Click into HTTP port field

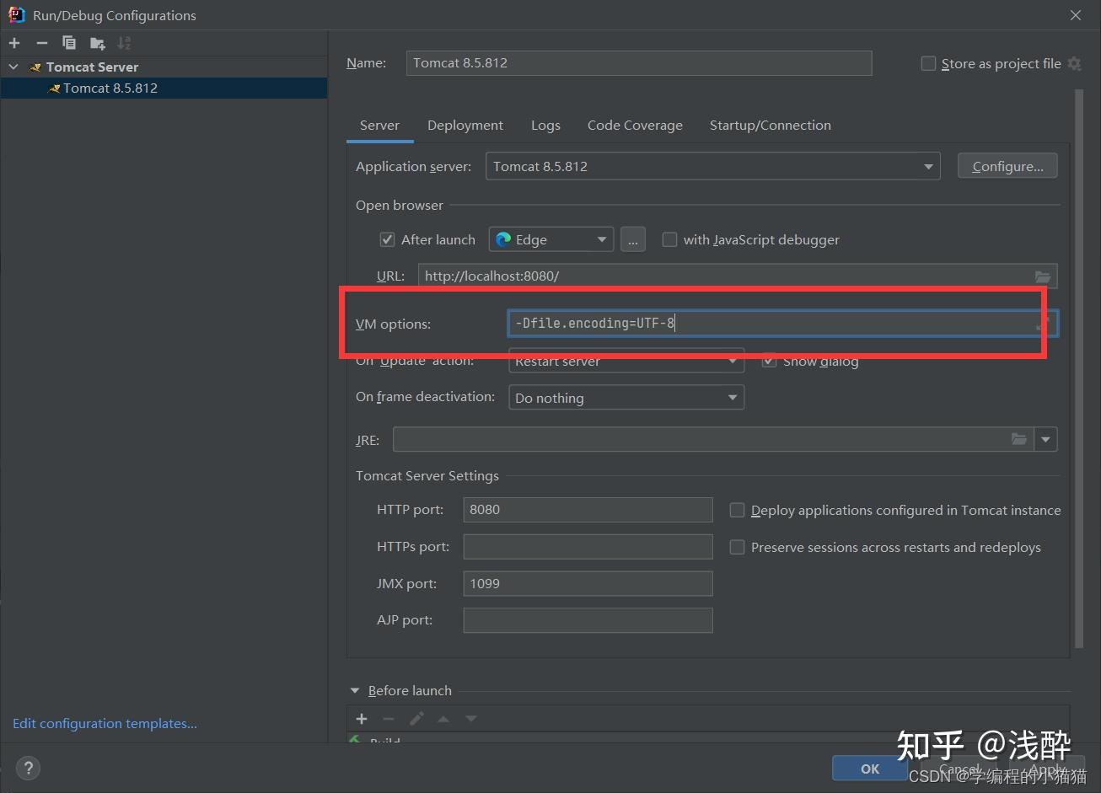pos(588,509)
